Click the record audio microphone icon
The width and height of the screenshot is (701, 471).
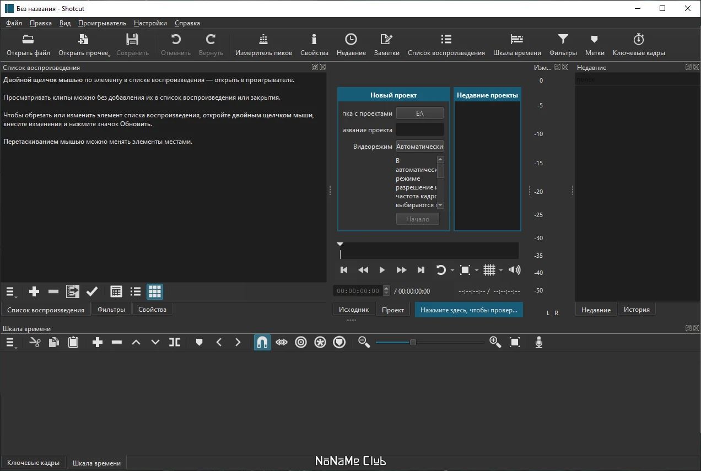[x=539, y=343]
